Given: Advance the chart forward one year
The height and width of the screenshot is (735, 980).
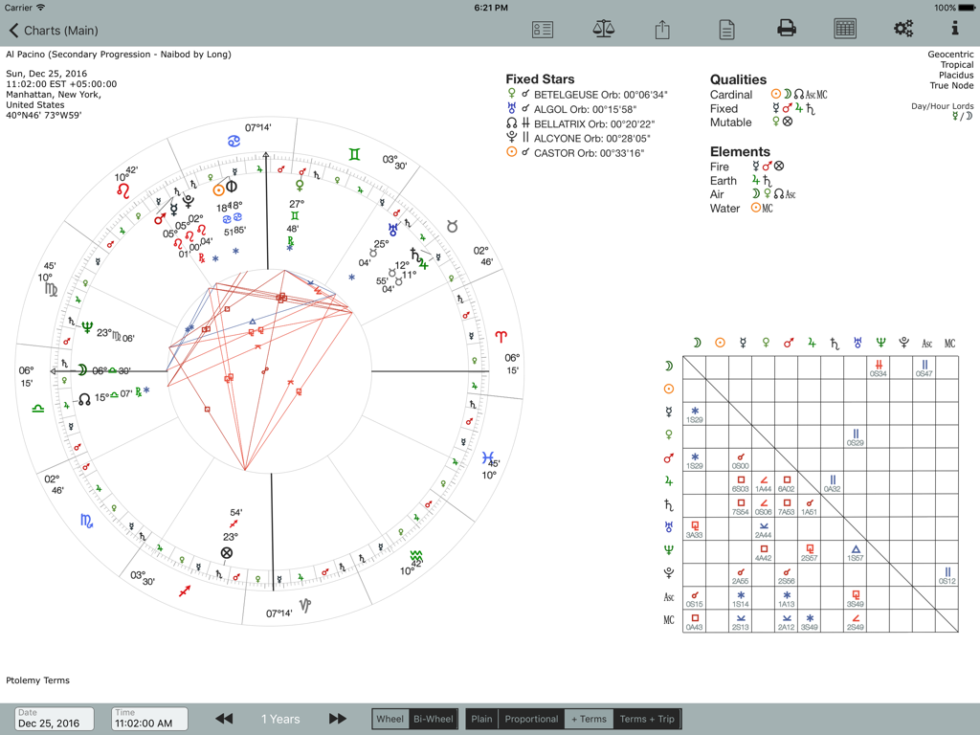Looking at the screenshot, I should (x=338, y=719).
